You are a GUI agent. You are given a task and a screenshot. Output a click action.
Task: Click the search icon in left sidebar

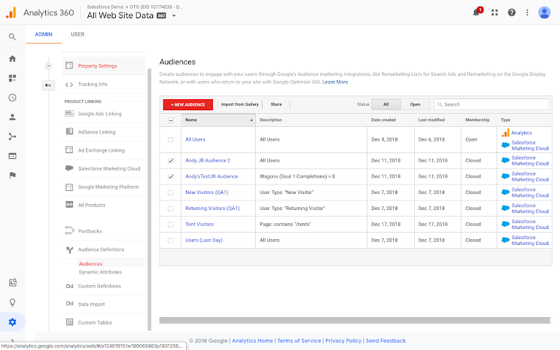(x=12, y=36)
